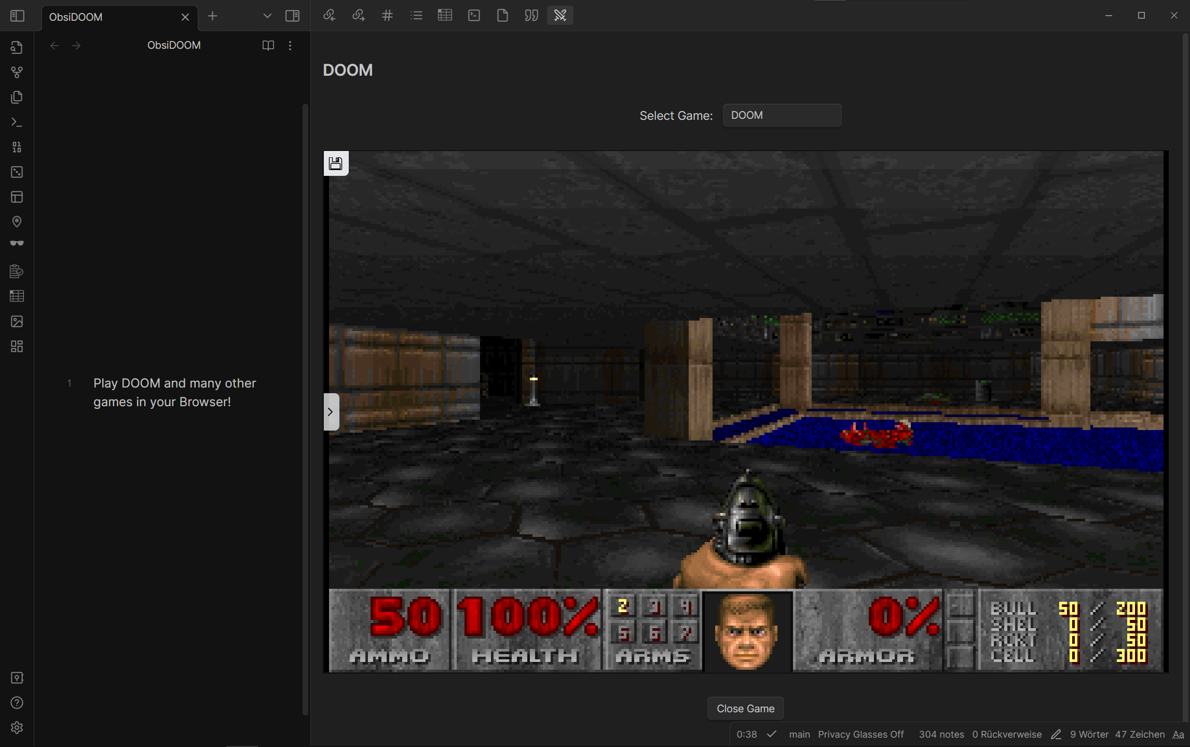Open the terminal prompt icon in ribbon
This screenshot has width=1190, height=747.
17,122
